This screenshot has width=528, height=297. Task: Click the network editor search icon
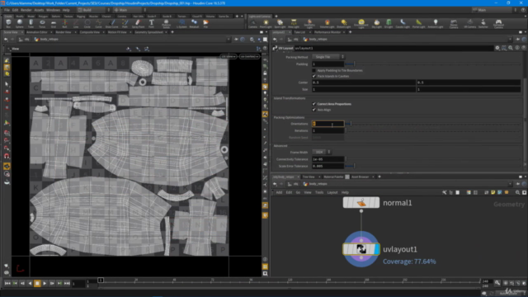pyautogui.click(x=517, y=192)
